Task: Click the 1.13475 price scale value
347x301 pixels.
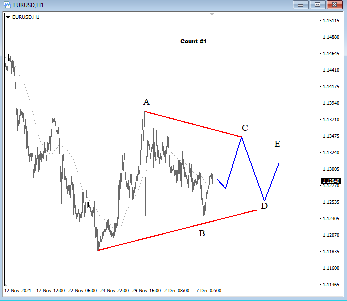Action: click(x=331, y=136)
